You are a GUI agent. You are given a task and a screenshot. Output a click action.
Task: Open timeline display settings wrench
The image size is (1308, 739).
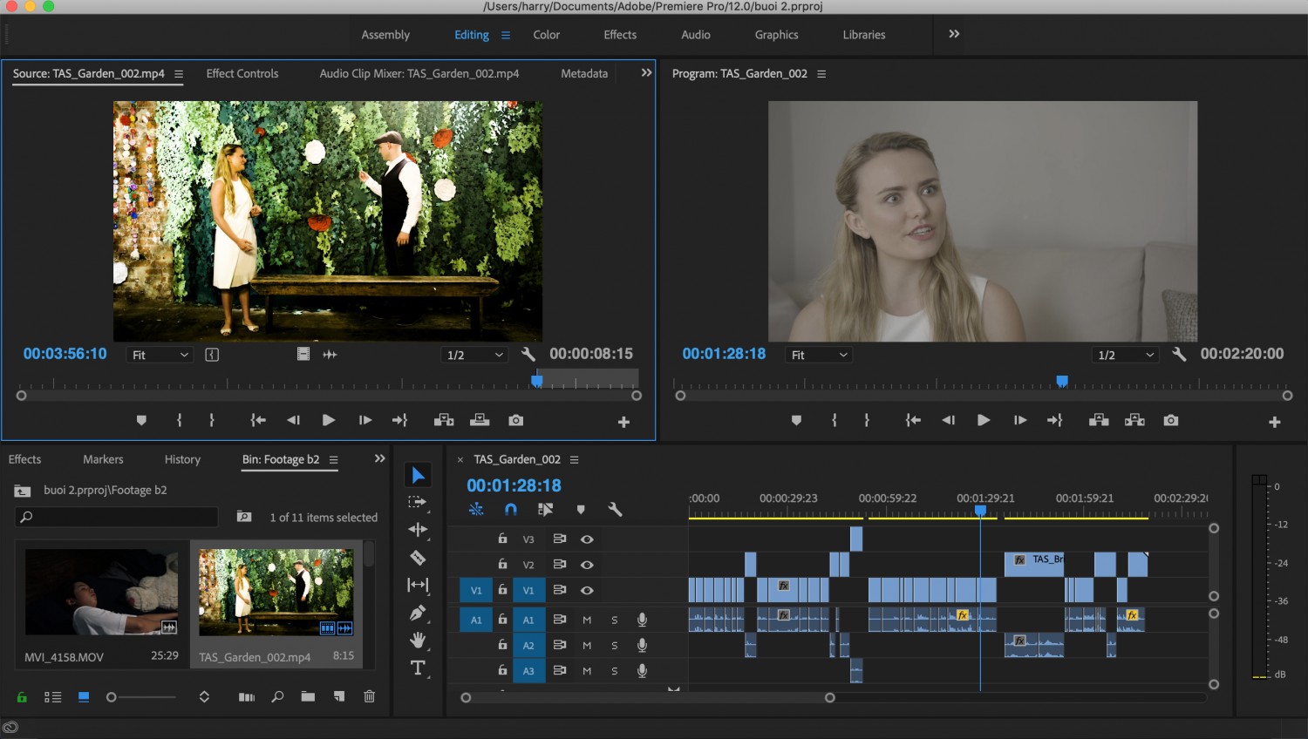click(615, 510)
